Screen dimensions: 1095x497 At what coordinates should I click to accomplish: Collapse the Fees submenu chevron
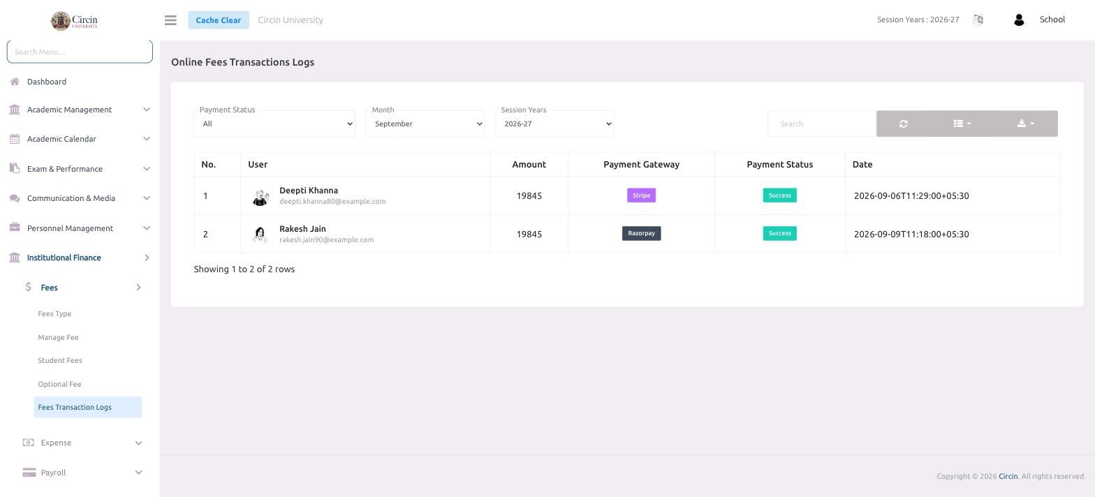(138, 288)
